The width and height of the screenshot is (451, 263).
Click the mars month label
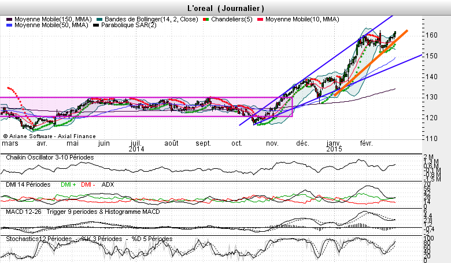10,143
